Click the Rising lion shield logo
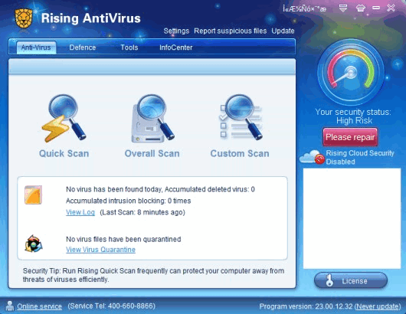The height and width of the screenshot is (314, 406). 24,18
